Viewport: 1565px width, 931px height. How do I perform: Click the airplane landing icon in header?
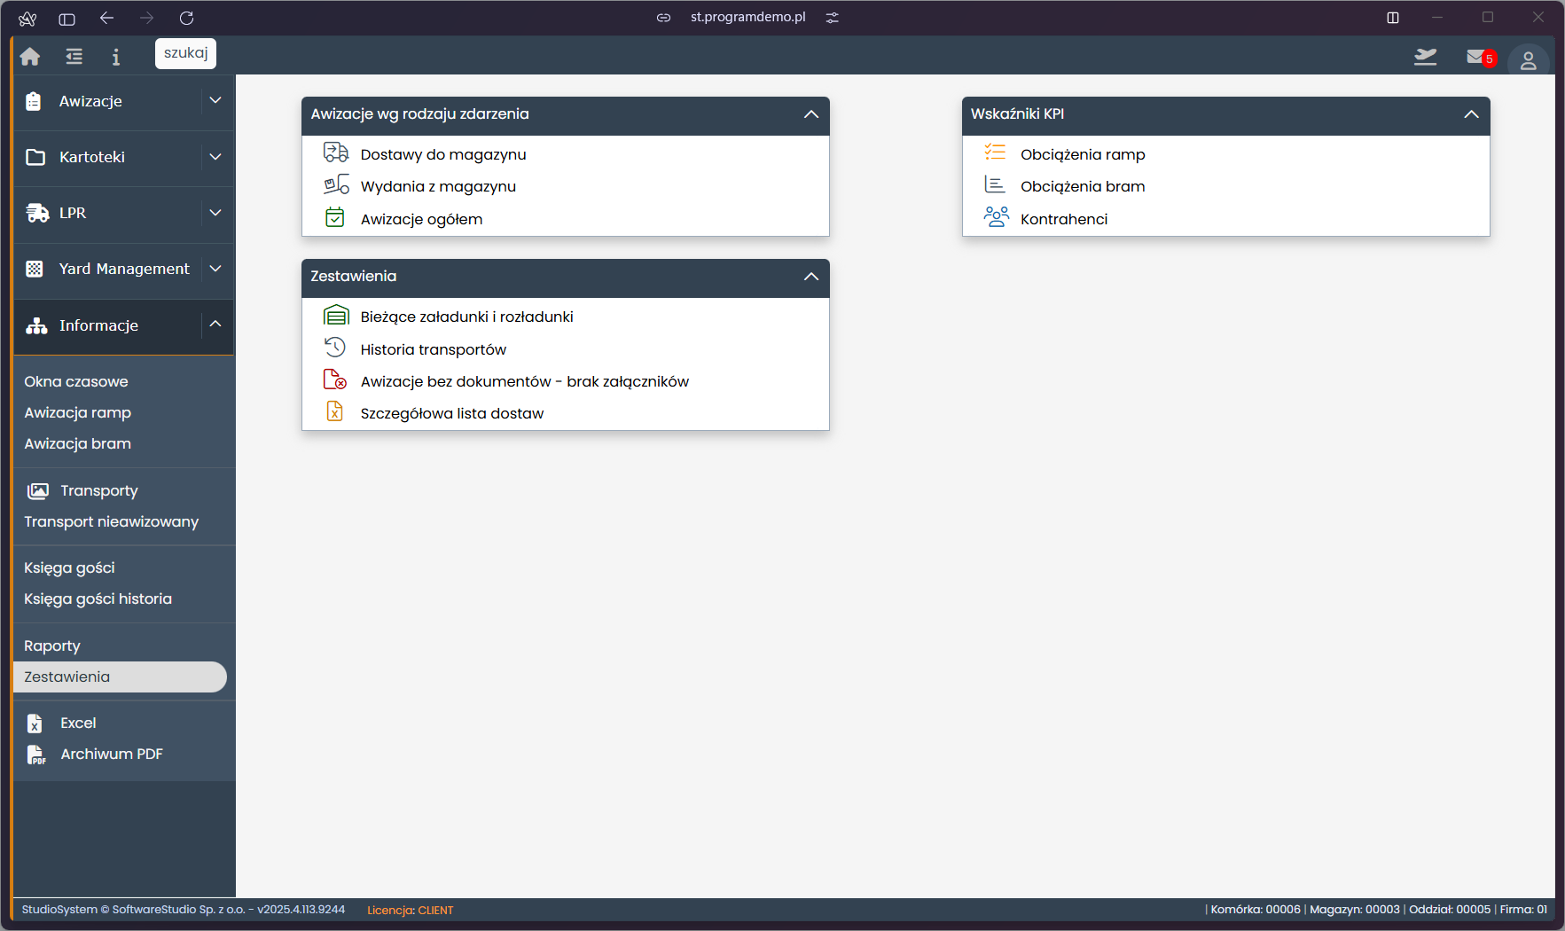pyautogui.click(x=1425, y=58)
